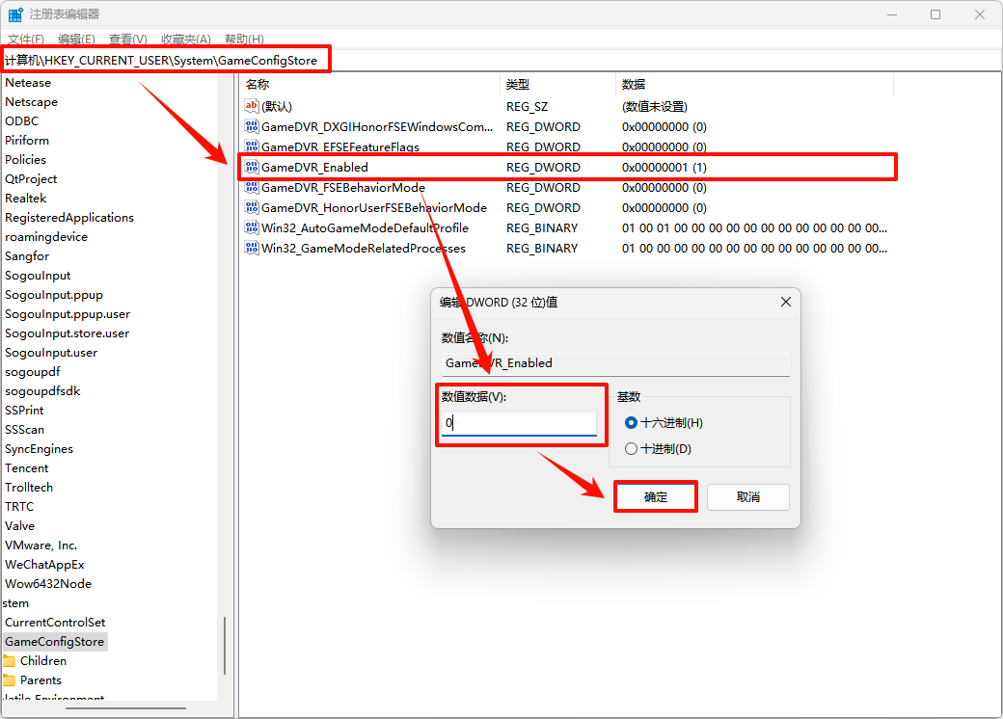Click the GameDVR_DXGIHonorFSEWindowsCom DWORD icon

tap(249, 126)
